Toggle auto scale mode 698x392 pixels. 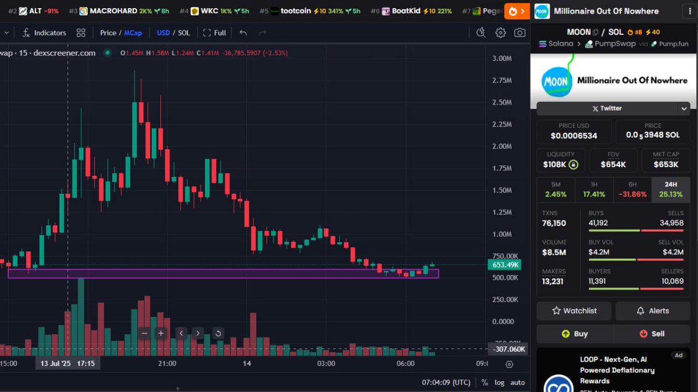coord(518,382)
